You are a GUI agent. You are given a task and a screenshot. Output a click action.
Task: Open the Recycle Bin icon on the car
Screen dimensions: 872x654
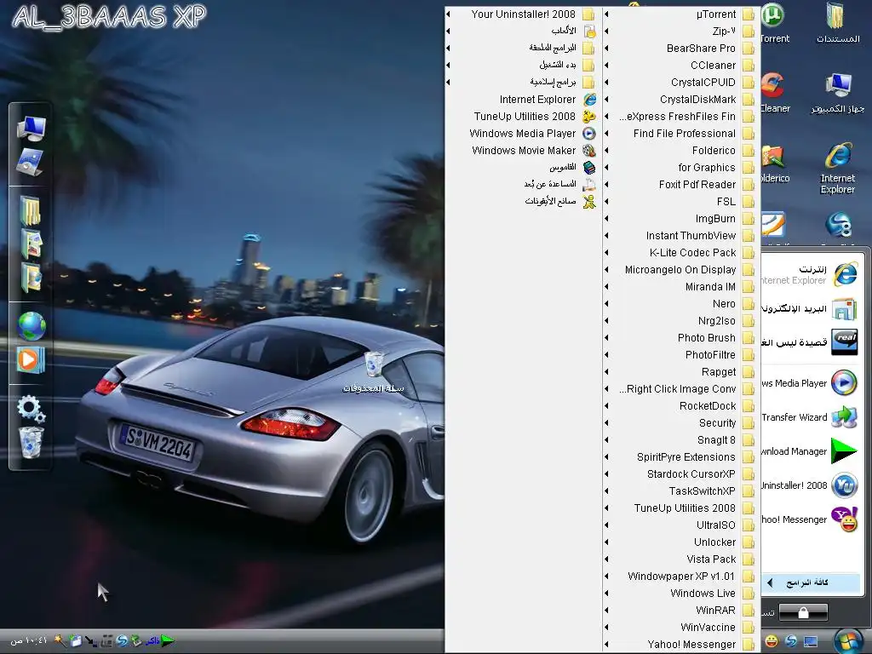click(x=374, y=364)
